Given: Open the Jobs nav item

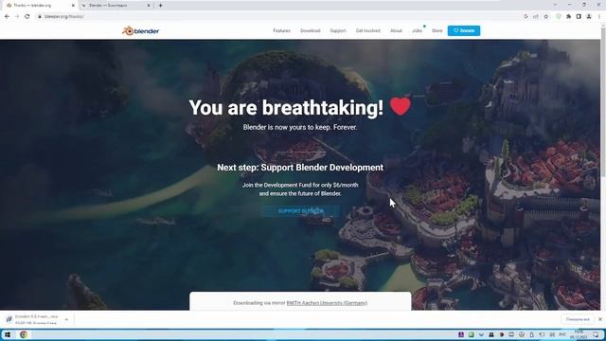Looking at the screenshot, I should (417, 30).
